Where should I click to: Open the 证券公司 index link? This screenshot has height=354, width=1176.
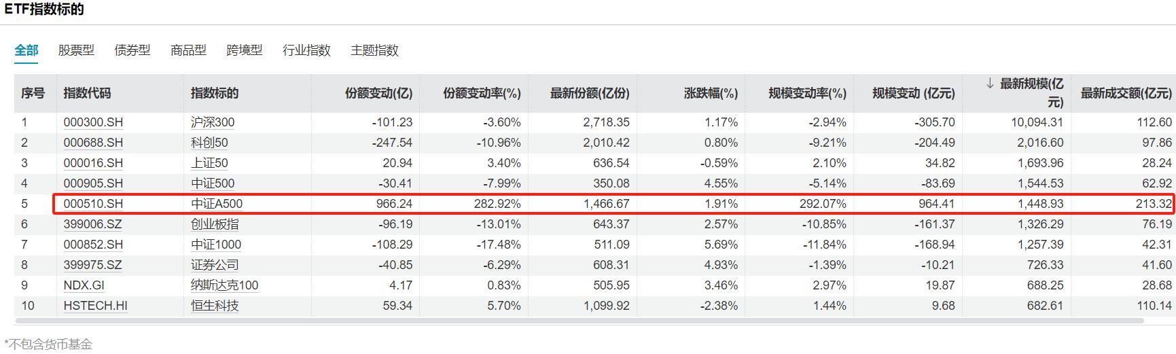tap(215, 265)
